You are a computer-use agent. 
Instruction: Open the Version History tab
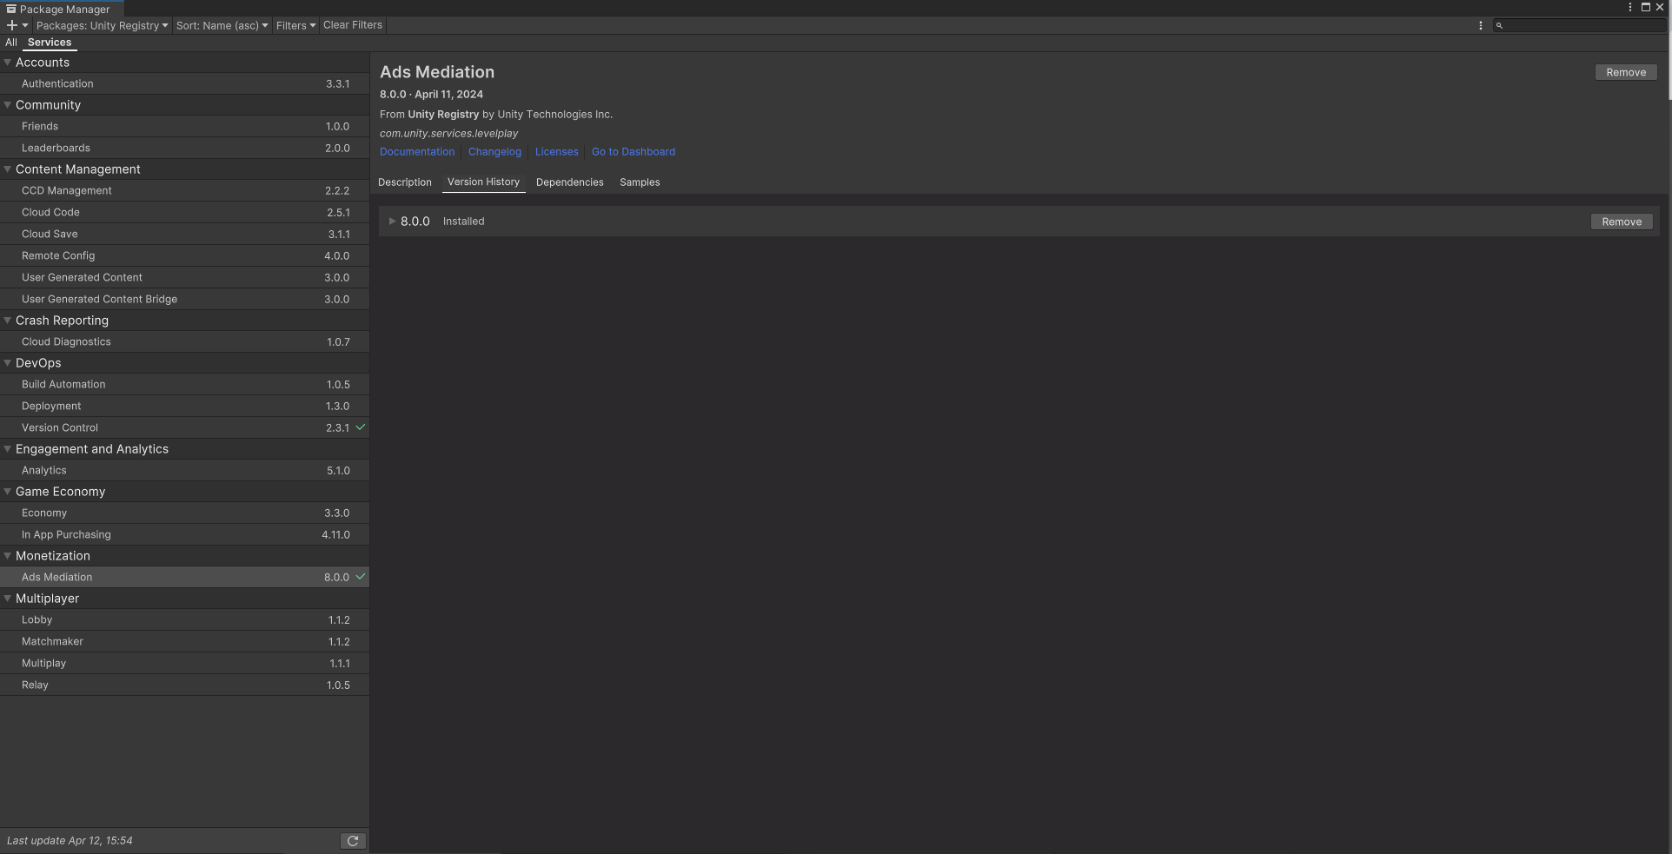pos(483,182)
